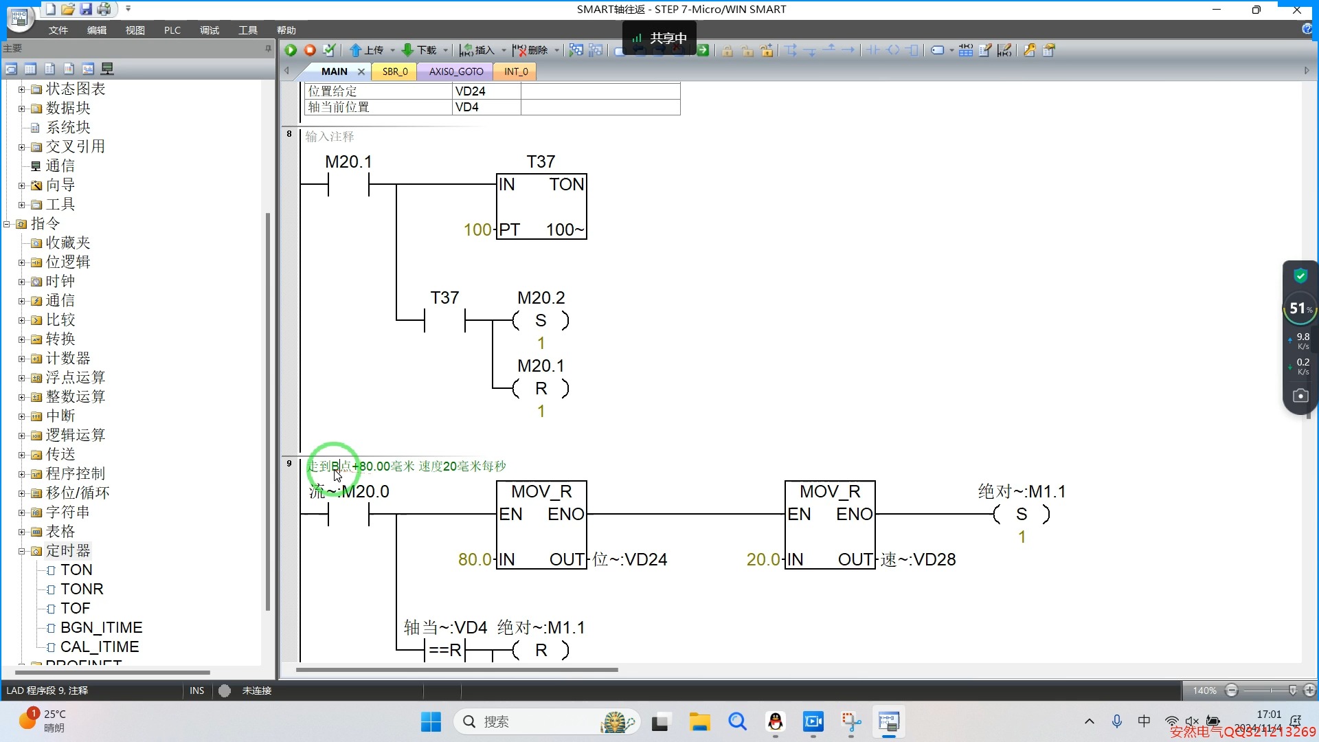Open the 编辑 menu
The height and width of the screenshot is (742, 1319).
pos(97,30)
